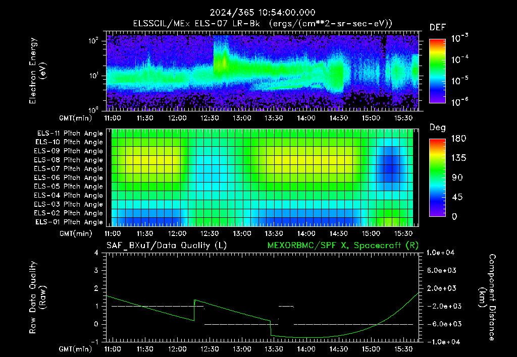517x357 pixels.
Task: Click SAF_BXuT/Data Quality (L) title
Action: coord(167,246)
